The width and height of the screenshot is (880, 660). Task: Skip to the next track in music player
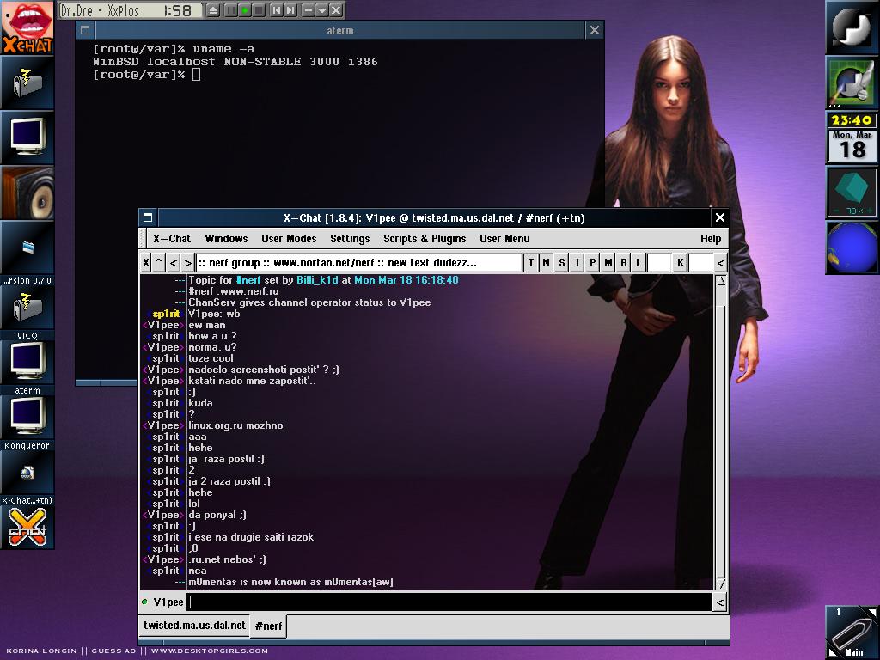[290, 10]
